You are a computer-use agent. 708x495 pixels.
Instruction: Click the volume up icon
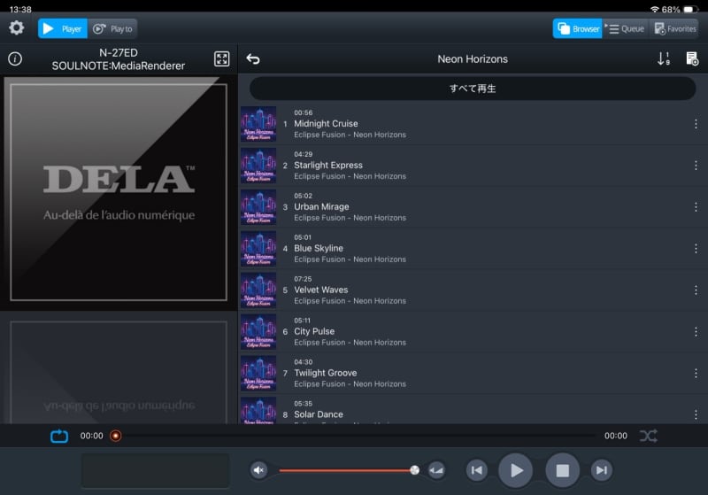(x=436, y=470)
